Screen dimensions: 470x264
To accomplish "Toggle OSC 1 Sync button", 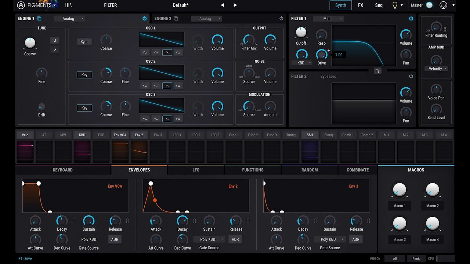I will 84,41.
